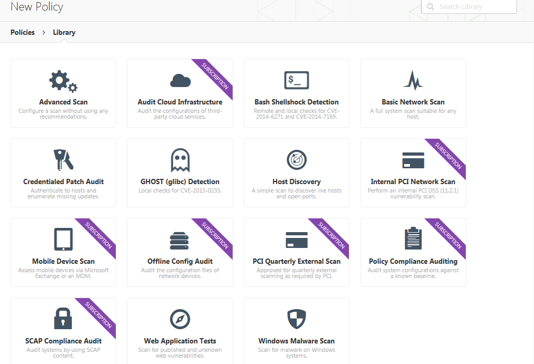Image resolution: width=534 pixels, height=364 pixels.
Task: Open the Offline Config Audit title
Action: tap(180, 261)
